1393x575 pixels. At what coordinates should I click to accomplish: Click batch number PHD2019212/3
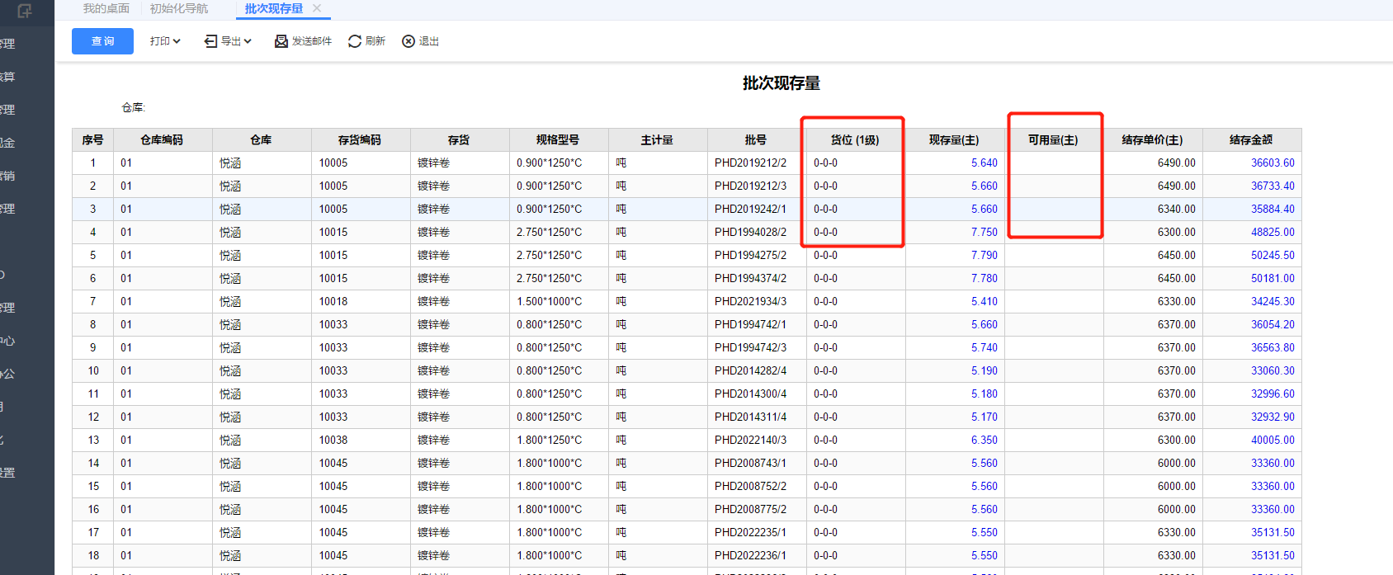(750, 186)
